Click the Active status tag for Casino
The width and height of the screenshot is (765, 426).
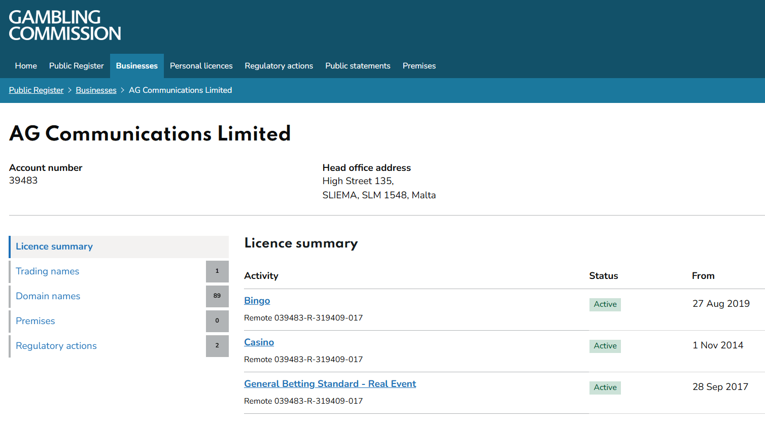pyautogui.click(x=605, y=346)
